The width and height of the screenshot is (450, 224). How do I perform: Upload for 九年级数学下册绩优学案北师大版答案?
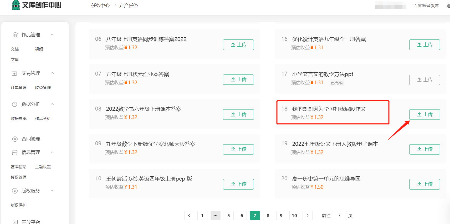[x=238, y=149]
